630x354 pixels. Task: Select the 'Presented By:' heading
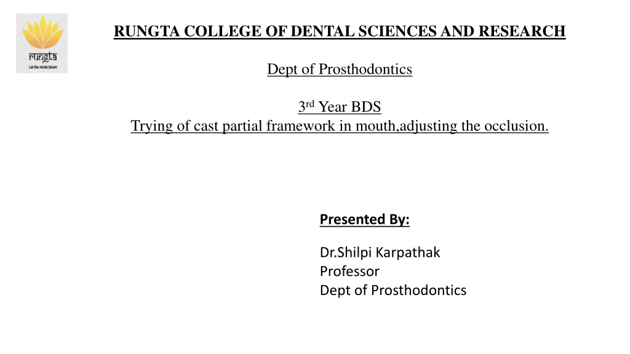[364, 219]
